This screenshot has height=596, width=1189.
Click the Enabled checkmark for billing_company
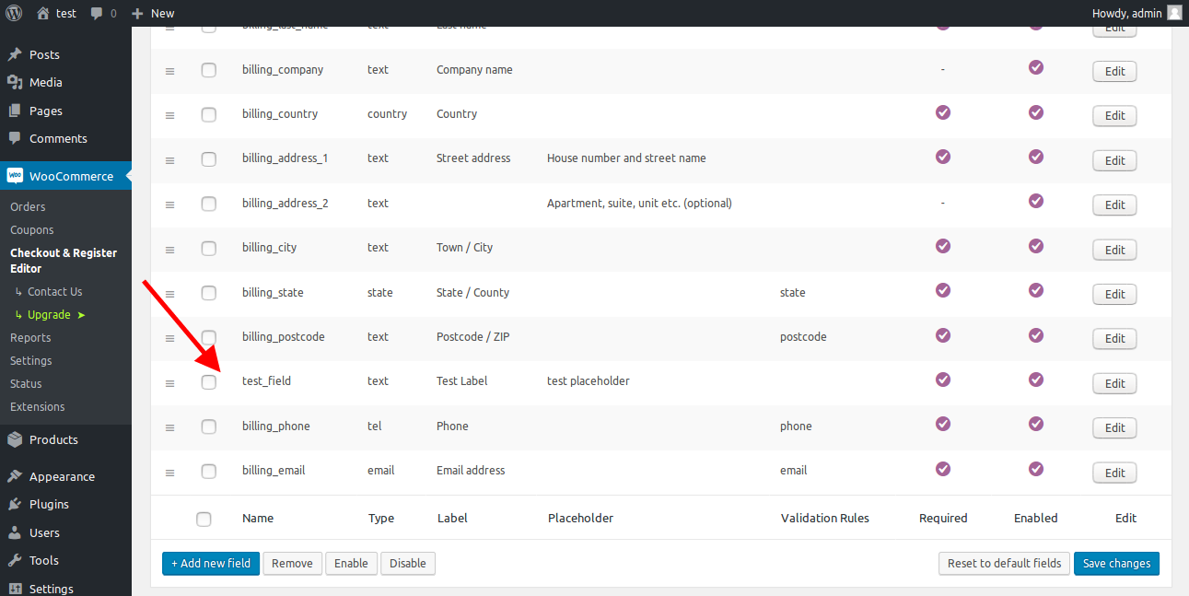pos(1036,67)
